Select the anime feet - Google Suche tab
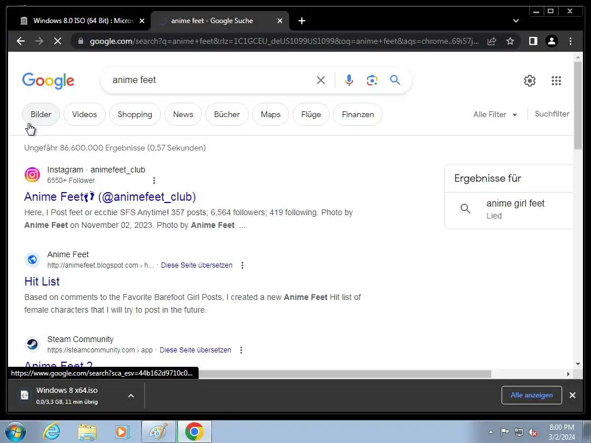The width and height of the screenshot is (591, 443). [x=219, y=21]
